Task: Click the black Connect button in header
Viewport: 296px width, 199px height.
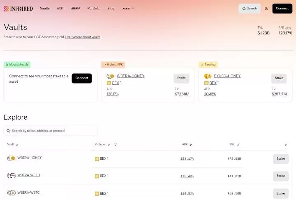Action: pyautogui.click(x=282, y=9)
